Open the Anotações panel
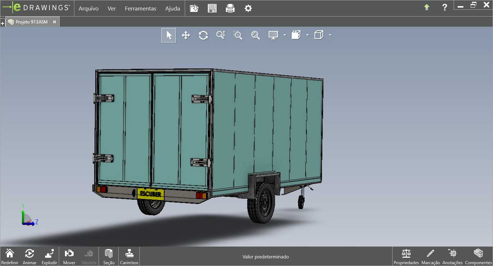 coord(453,256)
